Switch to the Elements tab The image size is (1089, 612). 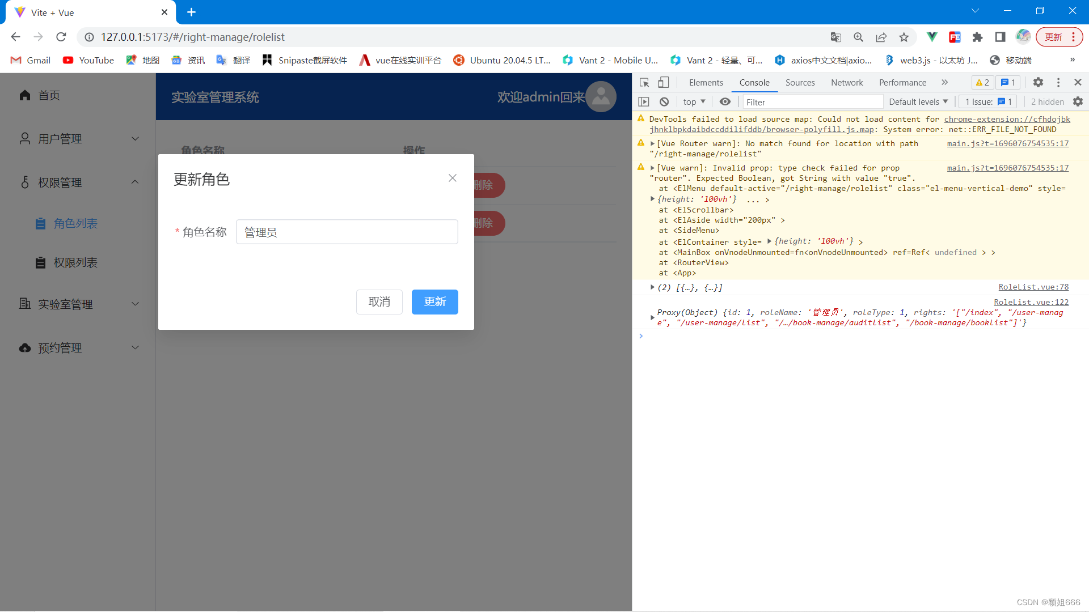tap(706, 82)
